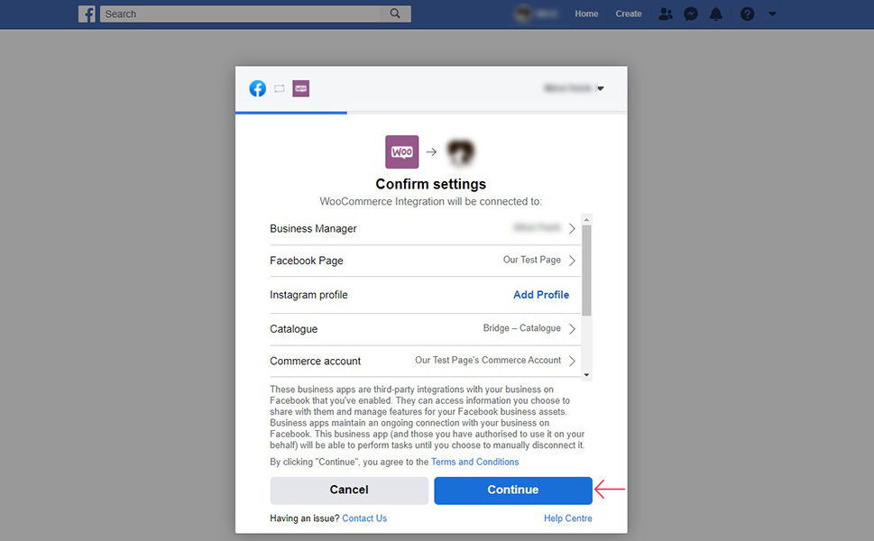The width and height of the screenshot is (874, 541).
Task: Click the Facebook icon in dialog header
Action: (258, 88)
